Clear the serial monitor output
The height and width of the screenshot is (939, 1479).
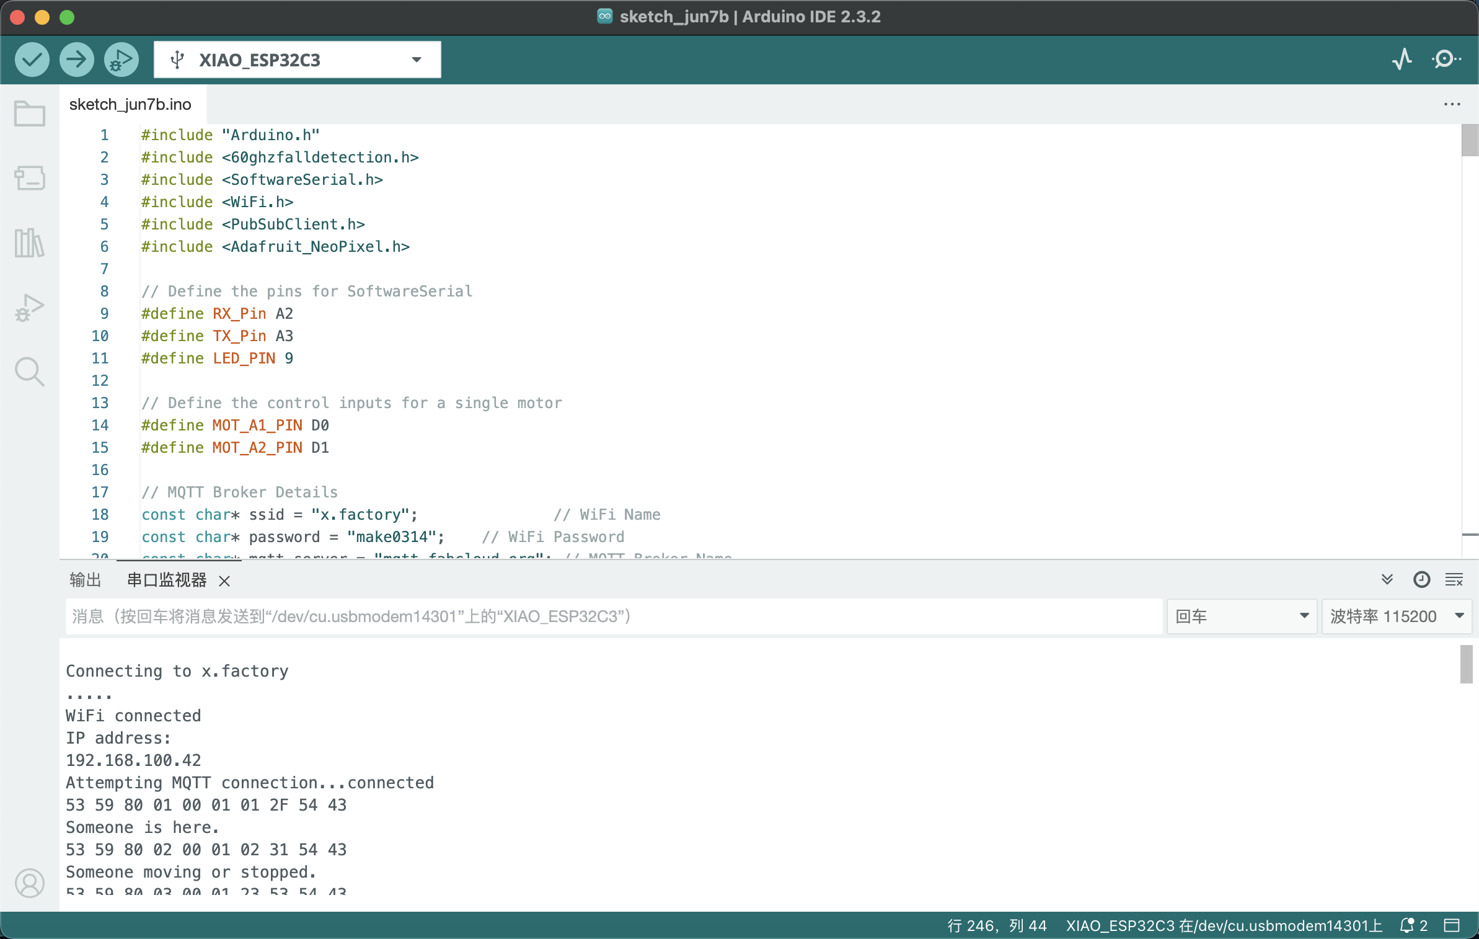click(1454, 579)
